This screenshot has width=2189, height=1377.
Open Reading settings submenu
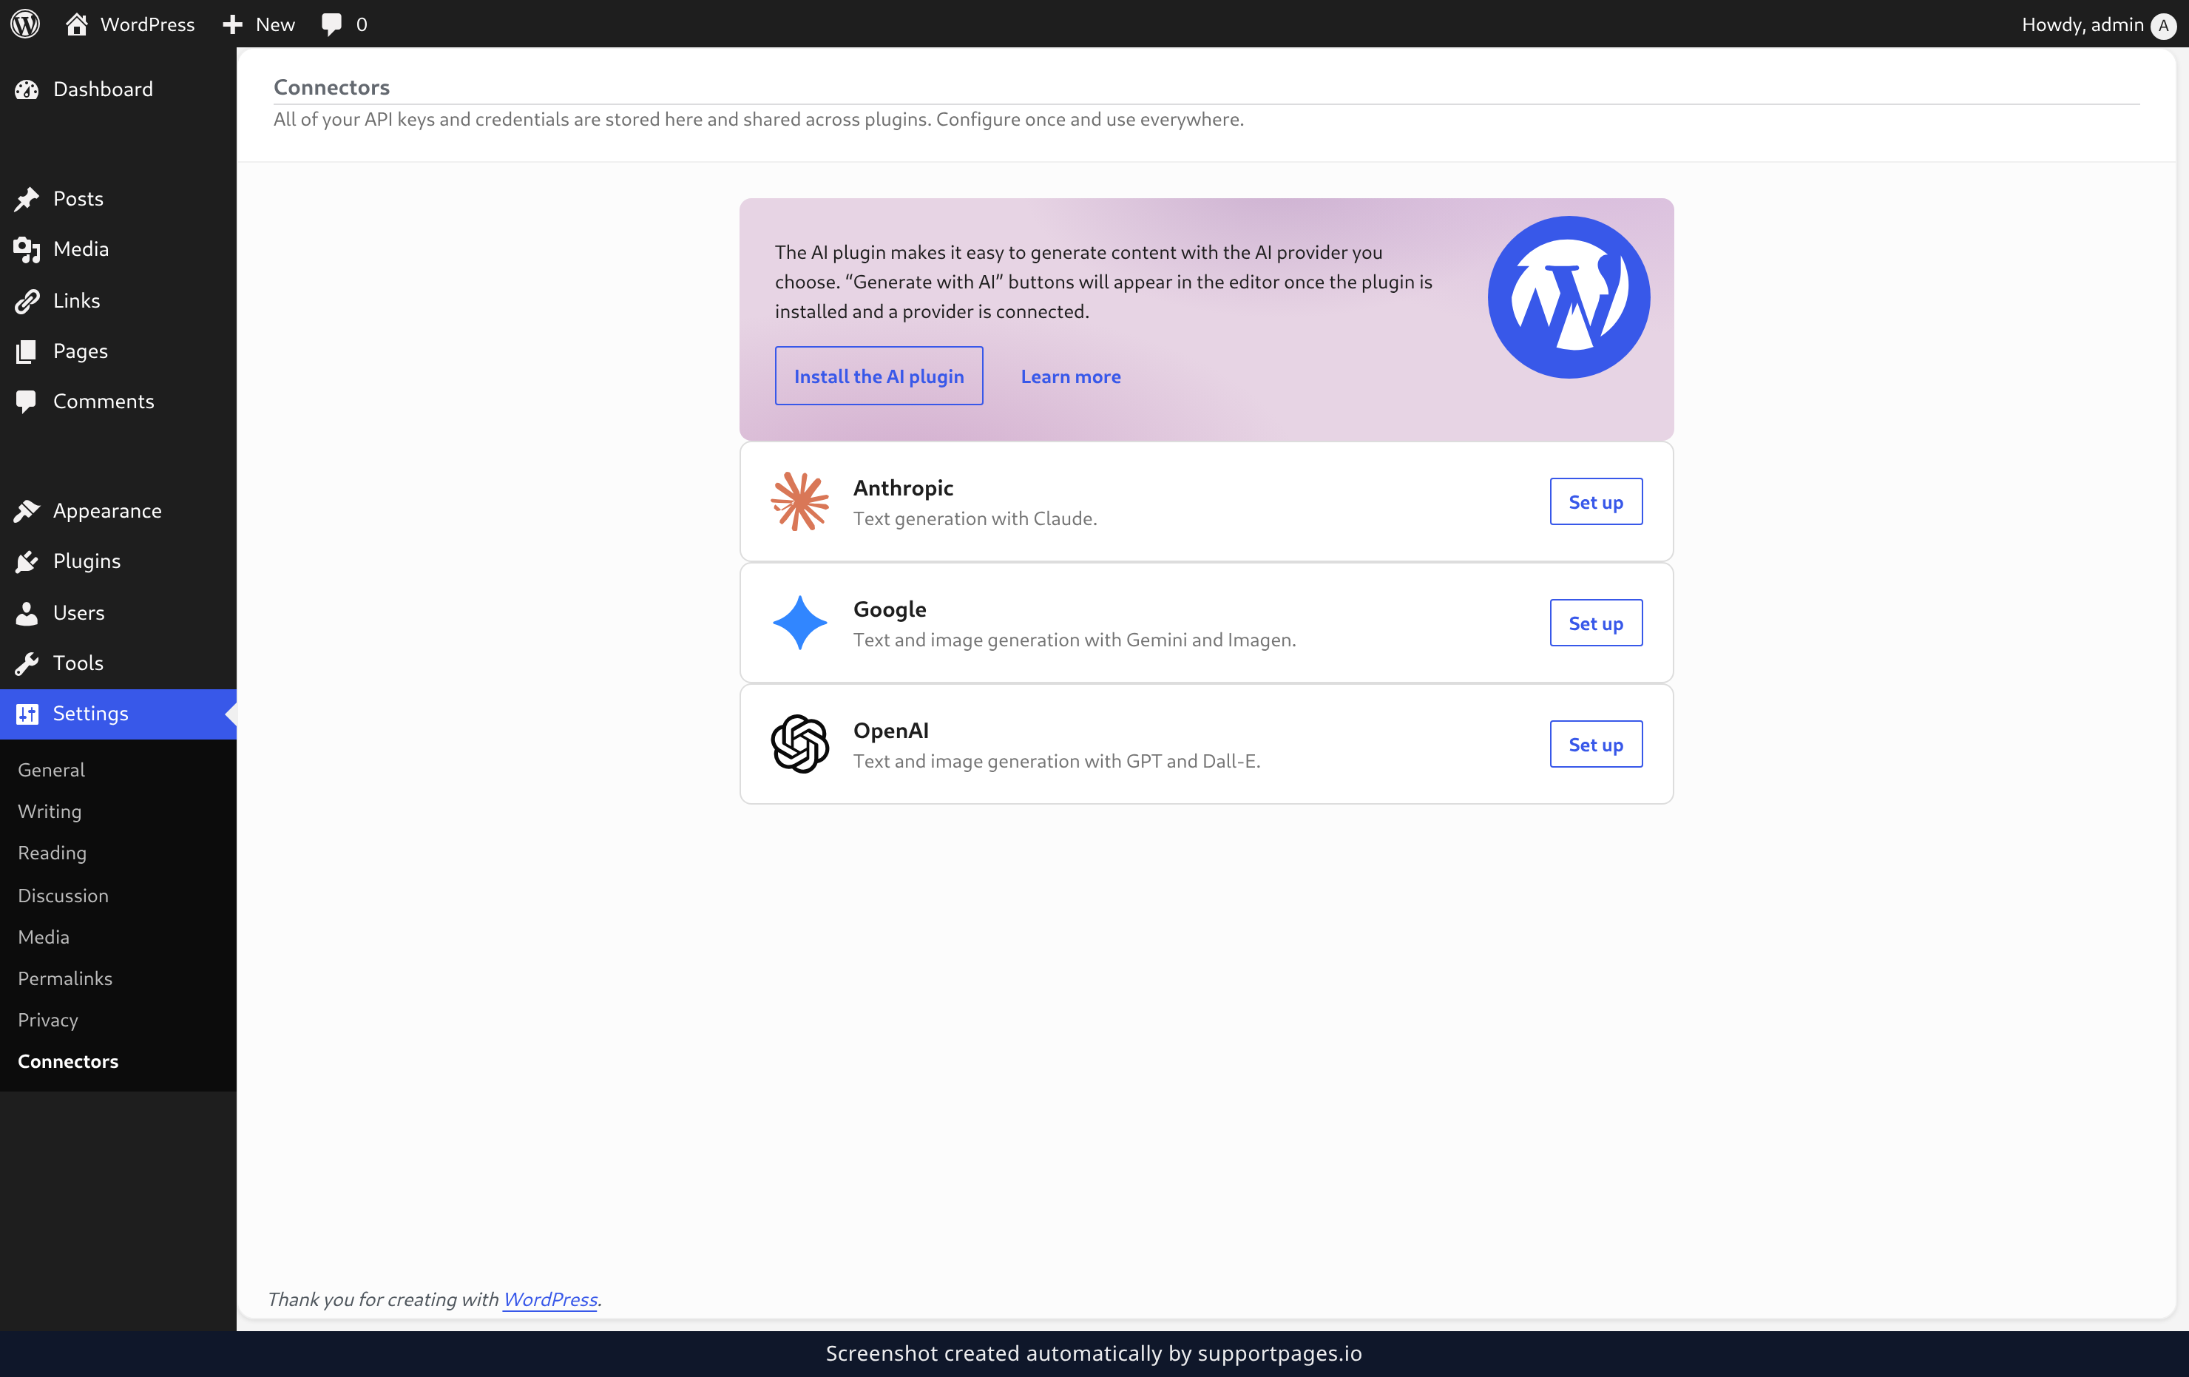click(52, 853)
